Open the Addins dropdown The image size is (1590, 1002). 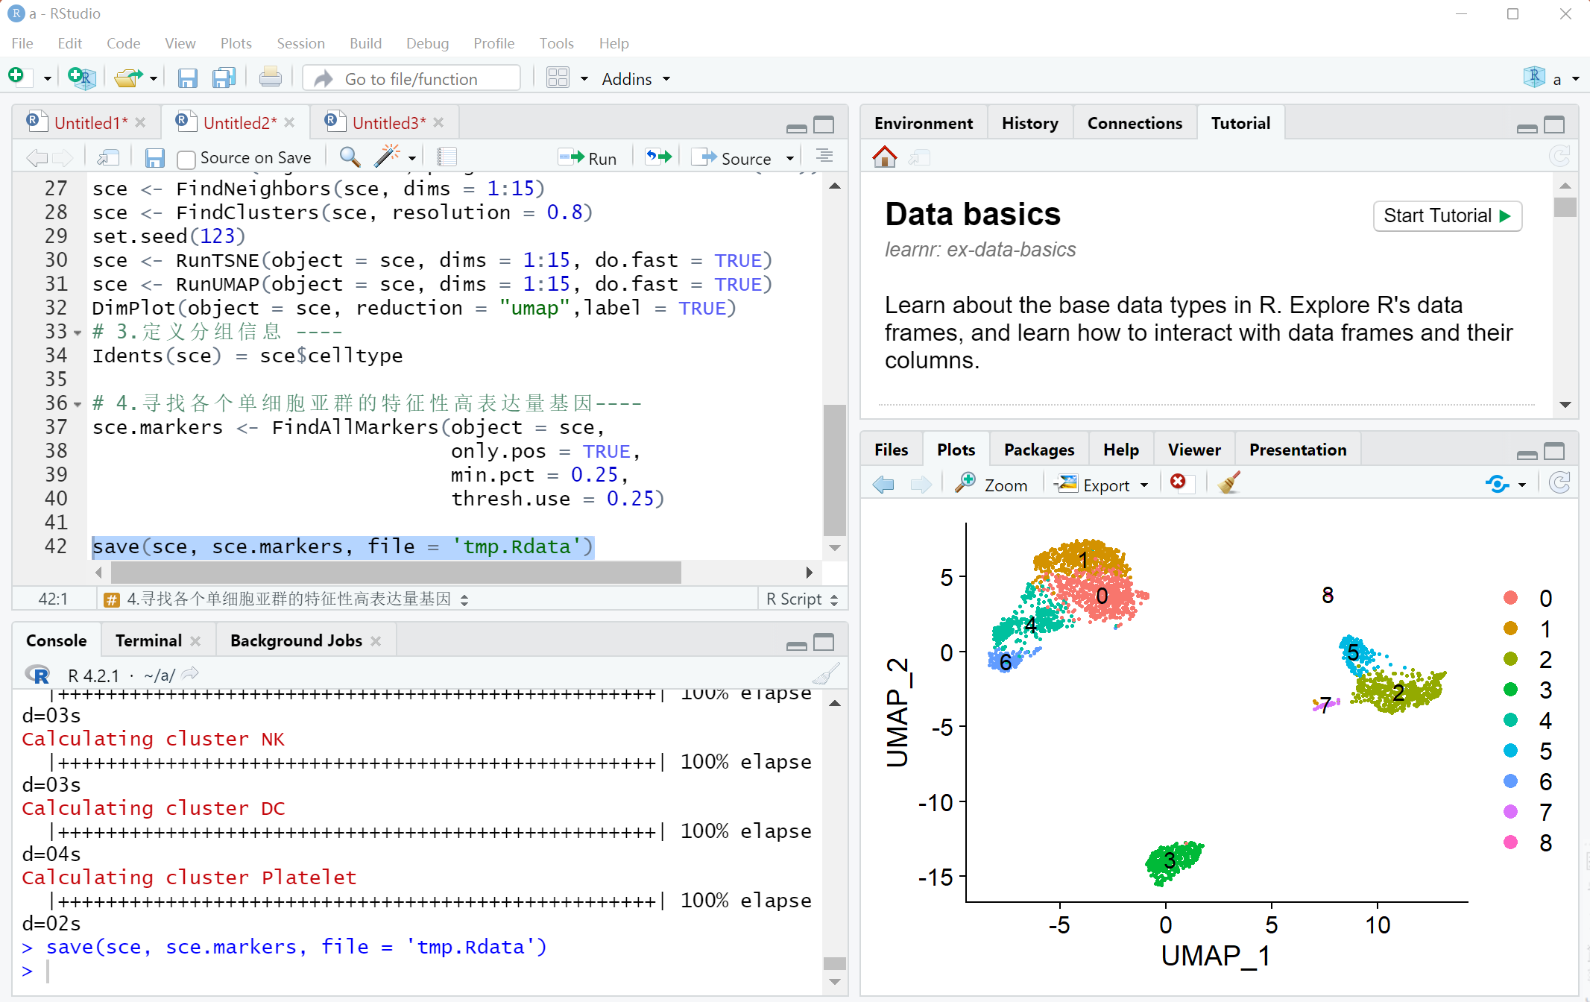pyautogui.click(x=636, y=78)
